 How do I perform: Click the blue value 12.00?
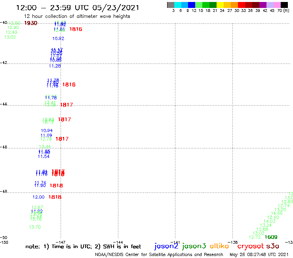[38, 197]
